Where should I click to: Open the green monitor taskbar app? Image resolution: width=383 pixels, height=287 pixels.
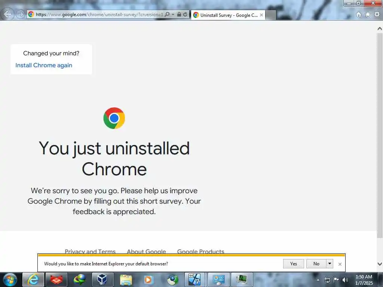241,280
